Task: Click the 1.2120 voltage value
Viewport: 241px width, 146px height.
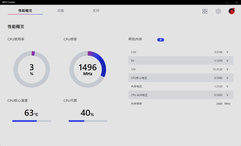Action: (x=218, y=86)
